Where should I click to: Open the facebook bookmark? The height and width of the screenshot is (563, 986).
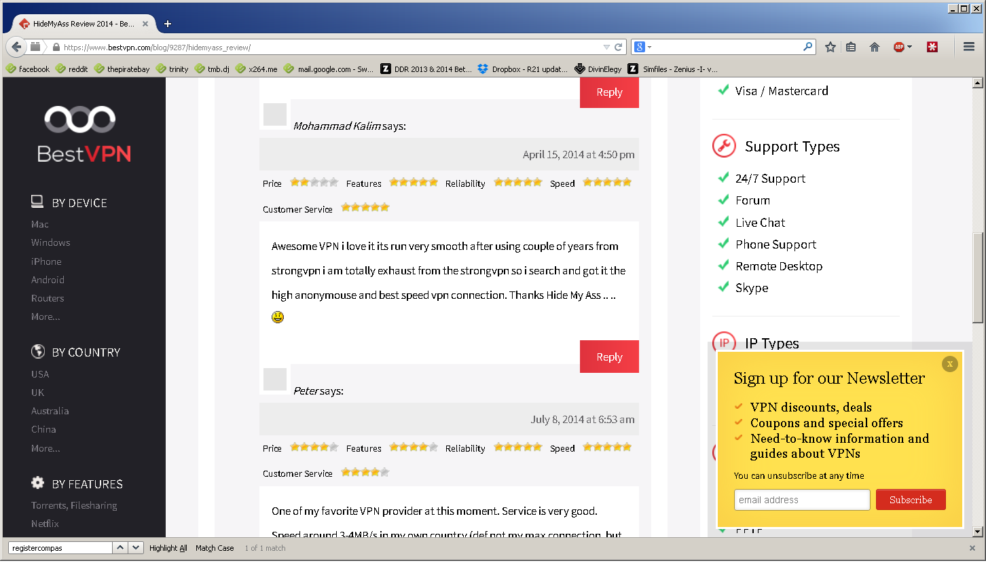(28, 69)
